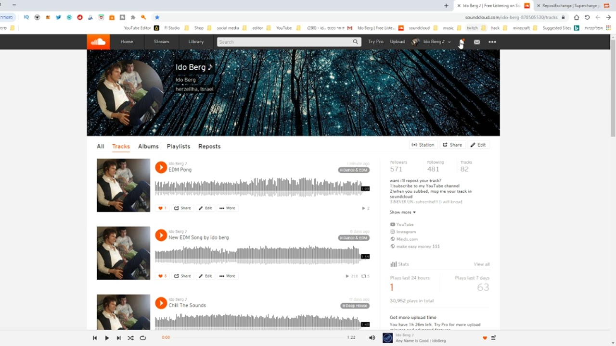Open the queue icon at player's right end

[493, 338]
